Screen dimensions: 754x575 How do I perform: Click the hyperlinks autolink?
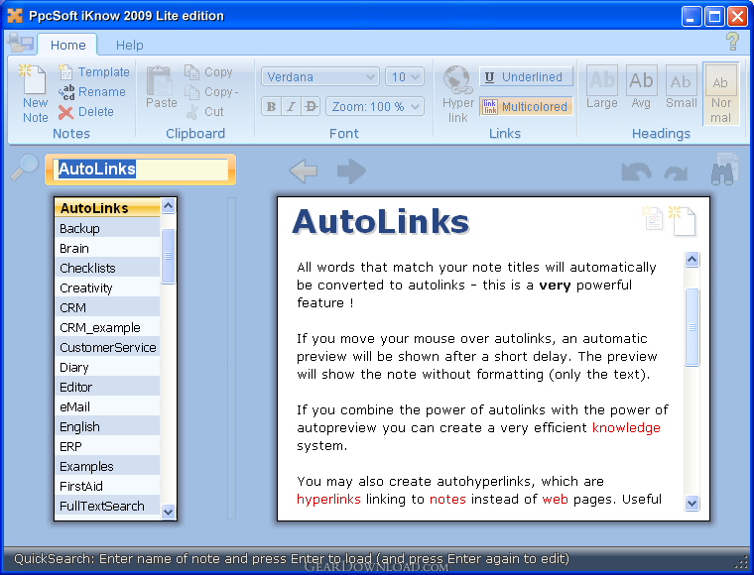pyautogui.click(x=328, y=499)
